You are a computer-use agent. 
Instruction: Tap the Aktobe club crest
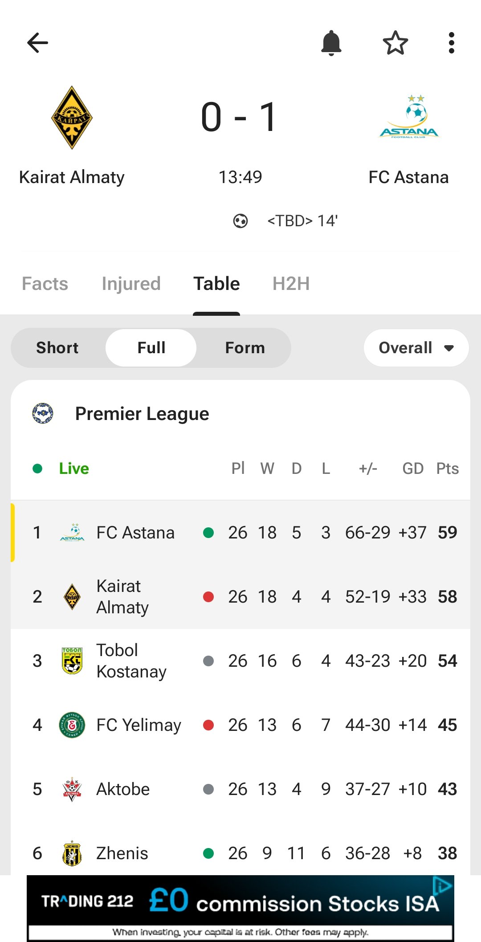coord(72,789)
